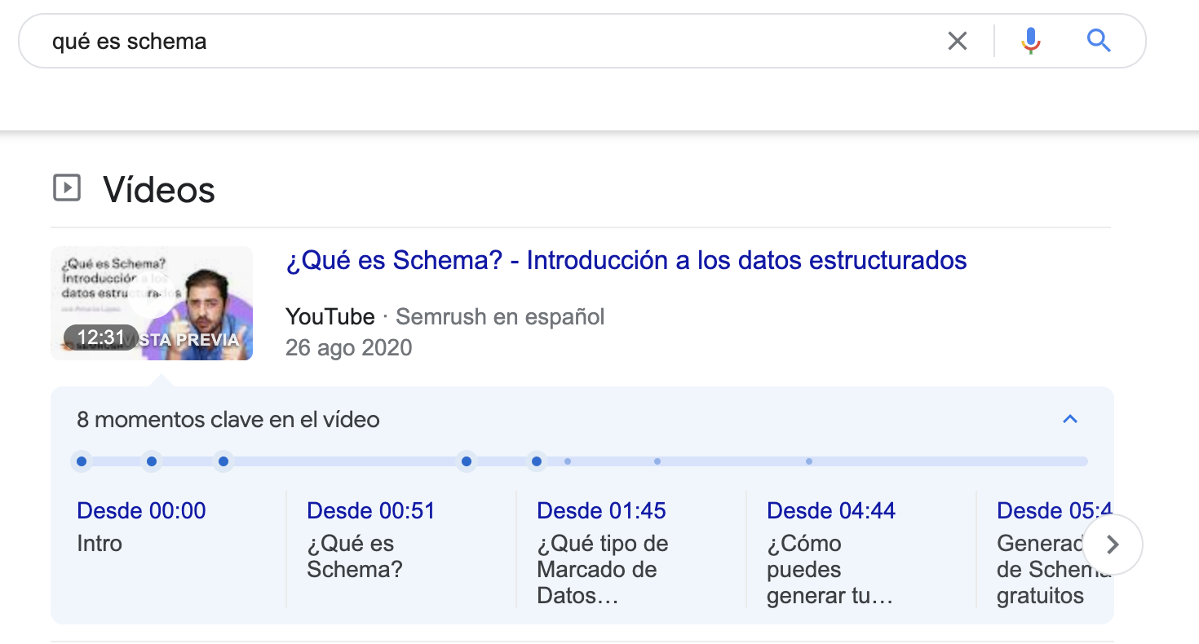This screenshot has width=1199, height=644.
Task: Click the '¿Qué es Schema?' moment description
Action: pyautogui.click(x=355, y=557)
